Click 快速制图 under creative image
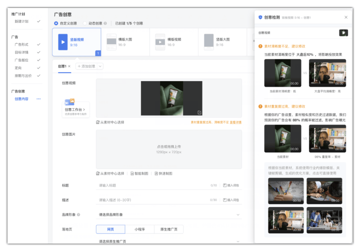Viewport: 363px width, 252px height. point(163,173)
